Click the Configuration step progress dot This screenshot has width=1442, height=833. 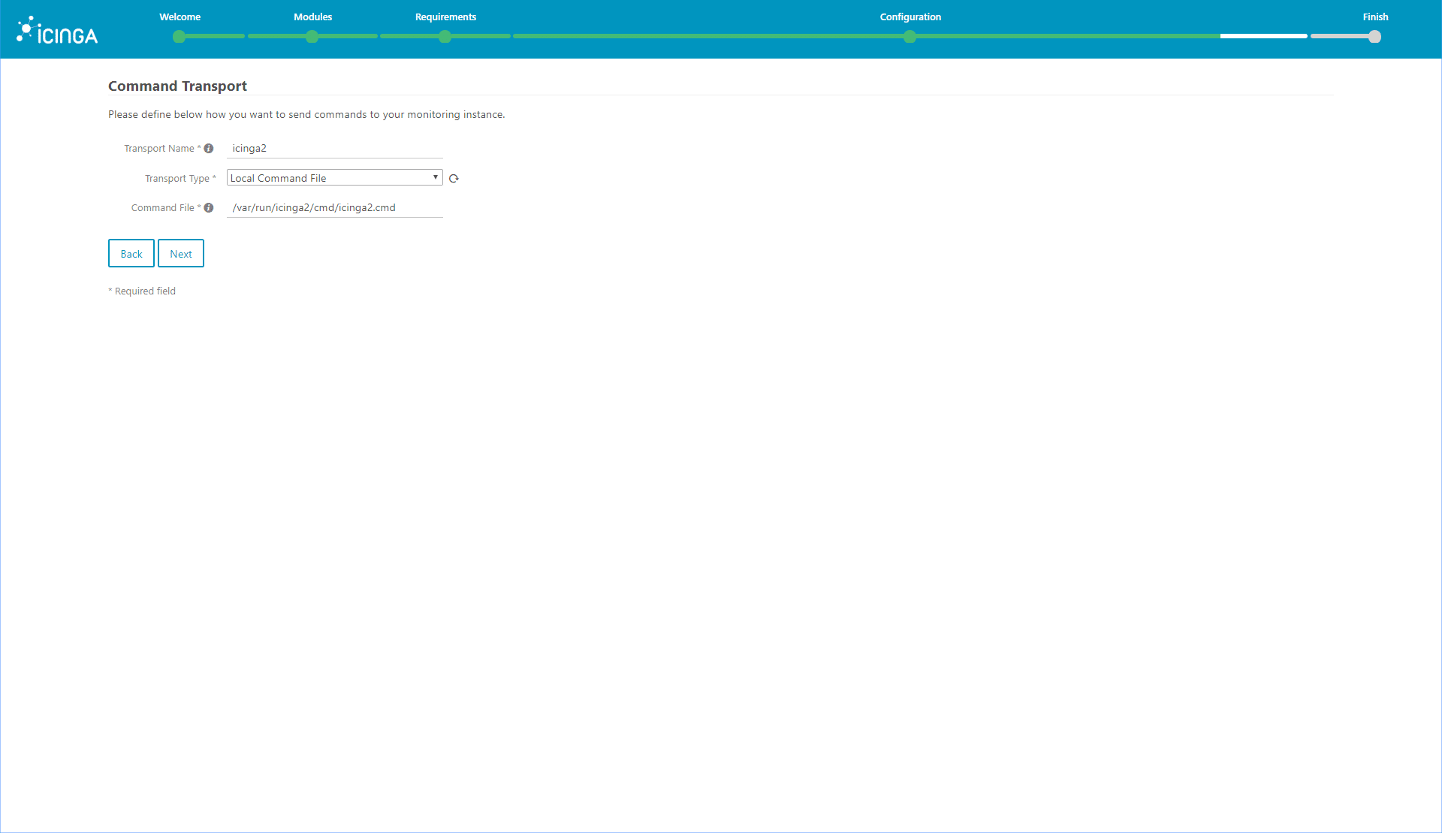(x=910, y=36)
